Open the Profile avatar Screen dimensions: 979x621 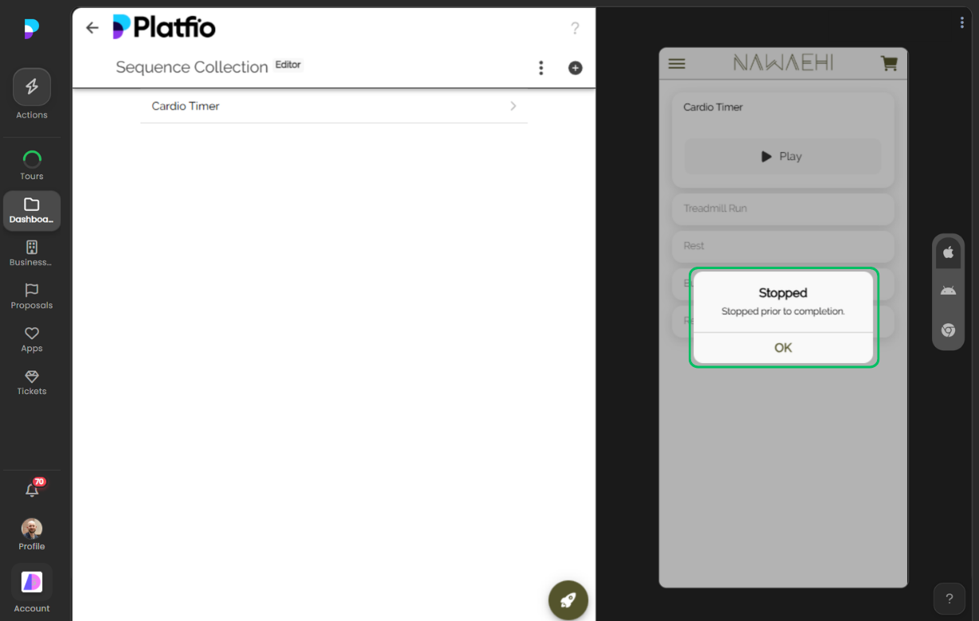[32, 529]
